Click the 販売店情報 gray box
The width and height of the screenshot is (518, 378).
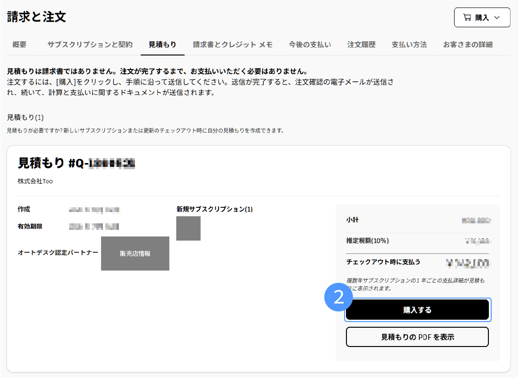135,253
